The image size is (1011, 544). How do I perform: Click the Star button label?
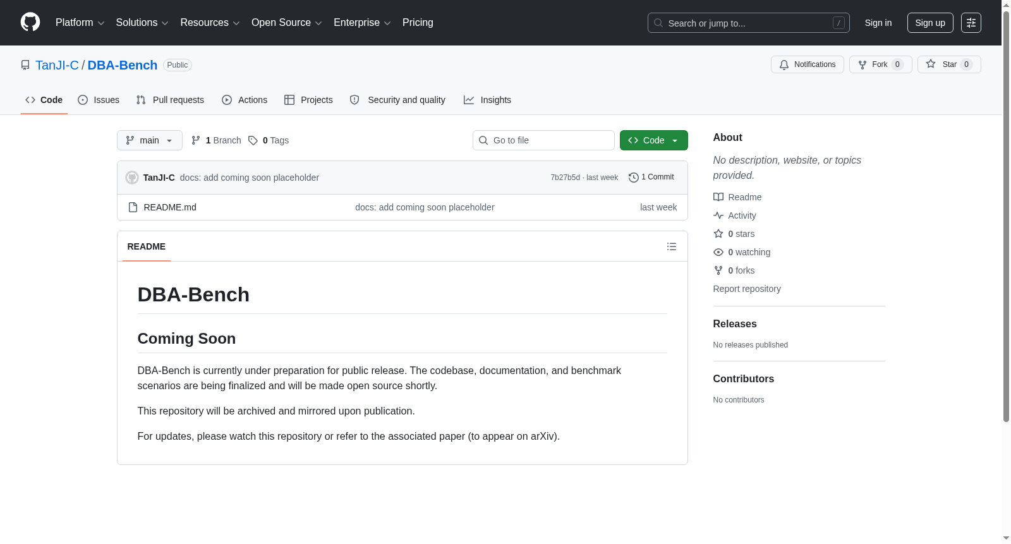tap(949, 64)
